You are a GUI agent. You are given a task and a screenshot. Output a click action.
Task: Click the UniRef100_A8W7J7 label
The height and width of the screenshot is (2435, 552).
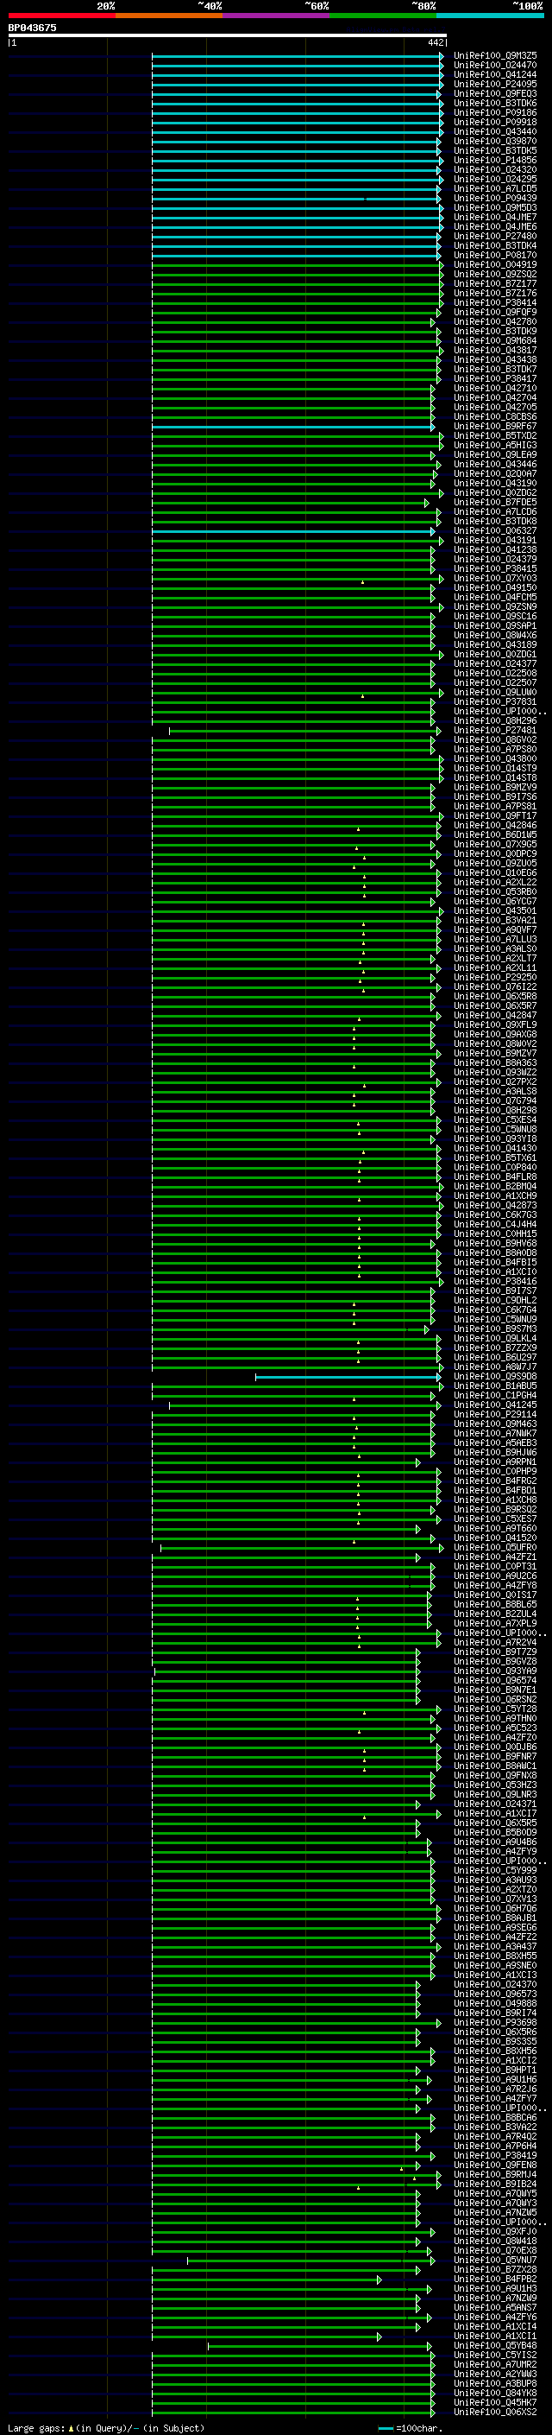pos(495,1366)
